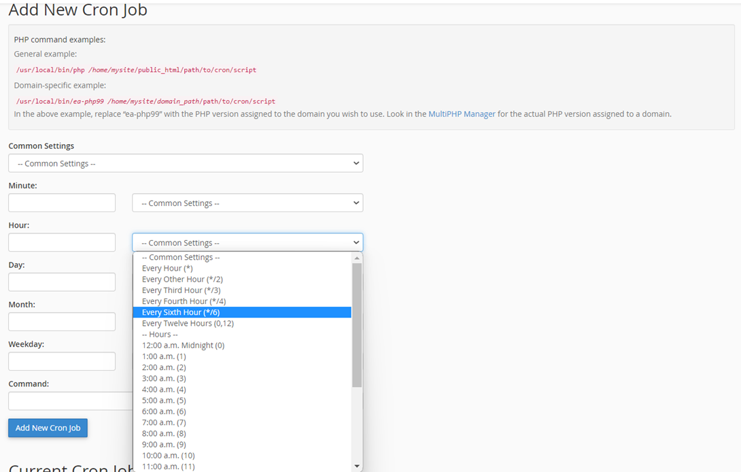Click inside the Minute input field
This screenshot has width=741, height=472.
tap(61, 202)
